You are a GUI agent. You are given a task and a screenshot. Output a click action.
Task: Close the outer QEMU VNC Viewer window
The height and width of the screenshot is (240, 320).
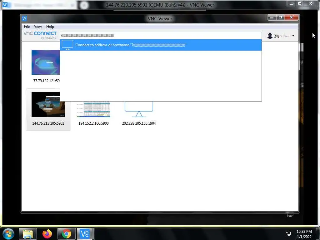point(311,3)
